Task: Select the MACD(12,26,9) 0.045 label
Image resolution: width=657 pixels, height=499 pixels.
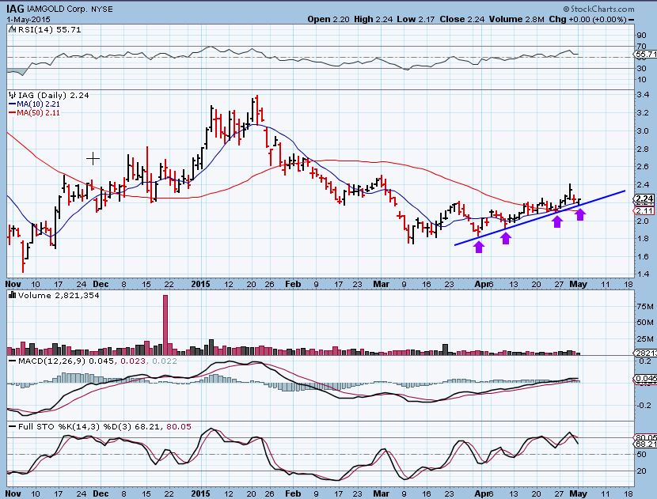Action: coord(66,361)
